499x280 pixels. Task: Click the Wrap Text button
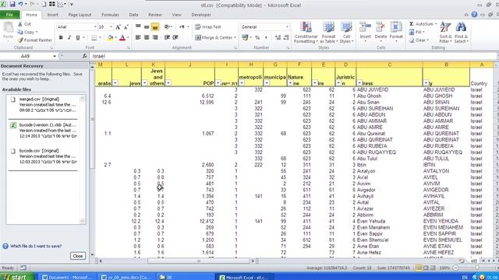[x=208, y=27]
